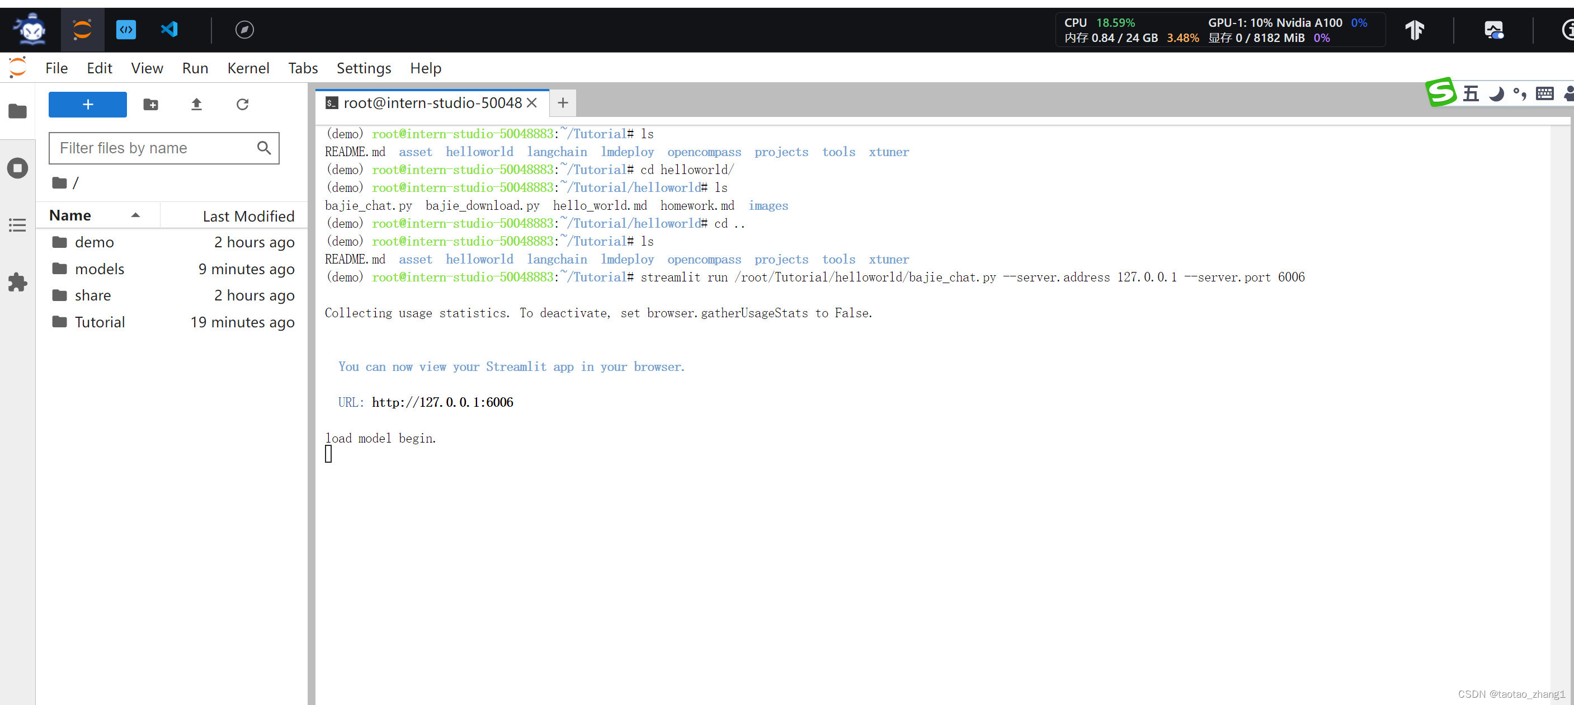This screenshot has width=1574, height=705.
Task: Open the file browser sidebar panel
Action: (17, 111)
